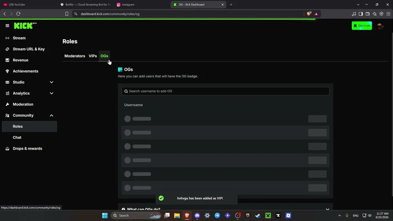
Task: Open Epic Games Launcher from the taskbar
Action: pos(248,215)
